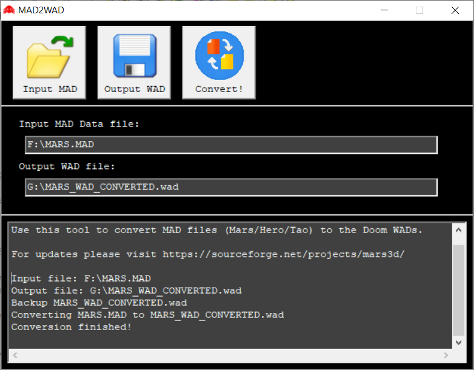
Task: Click the 'Backup MARS_WAD_CONVERTED.wad' log line
Action: 99,303
